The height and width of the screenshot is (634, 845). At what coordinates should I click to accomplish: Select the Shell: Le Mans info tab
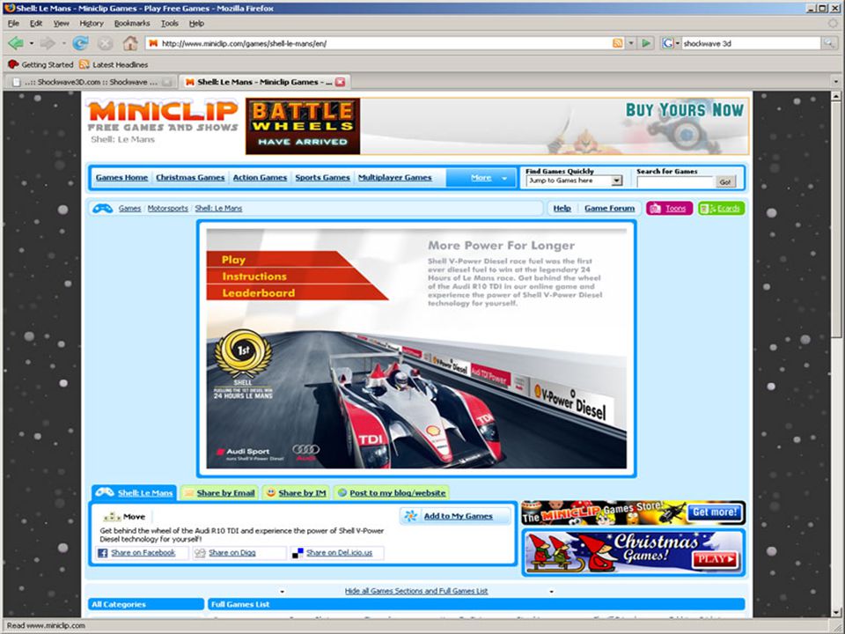pyautogui.click(x=134, y=492)
